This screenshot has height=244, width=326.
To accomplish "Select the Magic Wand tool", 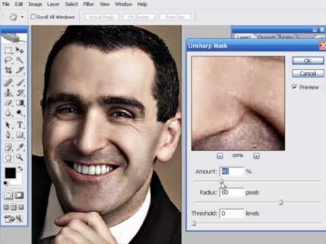I will point(20,60).
